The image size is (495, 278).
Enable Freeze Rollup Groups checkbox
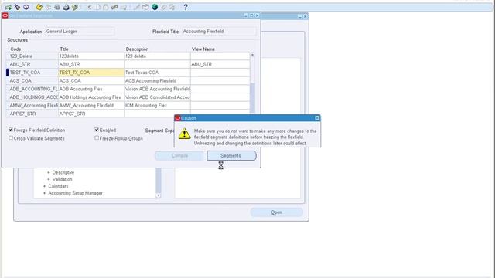pyautogui.click(x=97, y=138)
